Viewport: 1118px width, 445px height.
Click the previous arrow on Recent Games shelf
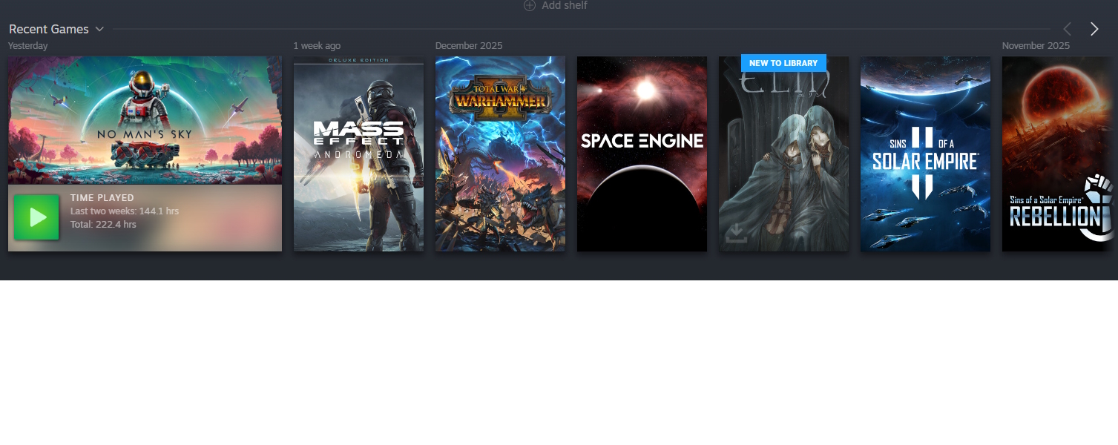click(1068, 29)
